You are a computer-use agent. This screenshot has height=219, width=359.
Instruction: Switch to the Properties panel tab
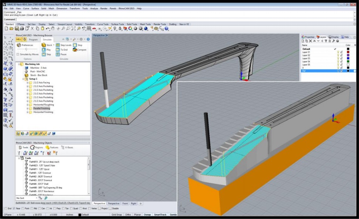pyautogui.click(x=308, y=37)
